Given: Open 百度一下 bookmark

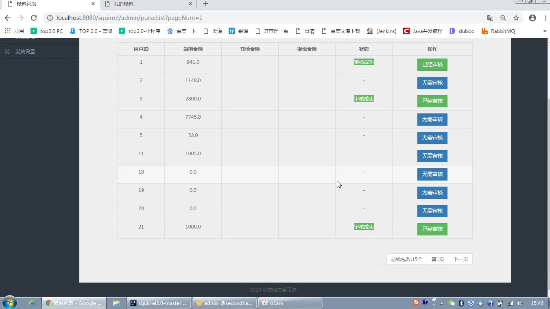Looking at the screenshot, I should click(181, 31).
